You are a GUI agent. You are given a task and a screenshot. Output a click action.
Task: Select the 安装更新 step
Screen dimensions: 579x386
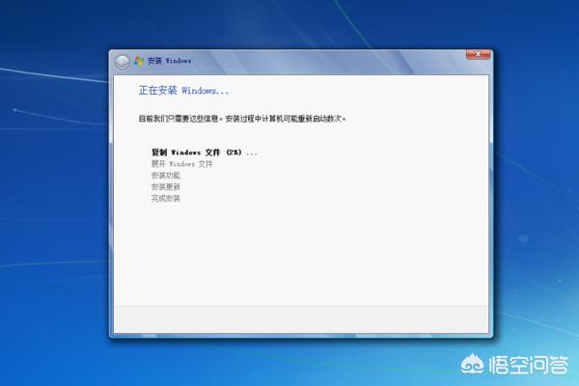click(x=165, y=187)
